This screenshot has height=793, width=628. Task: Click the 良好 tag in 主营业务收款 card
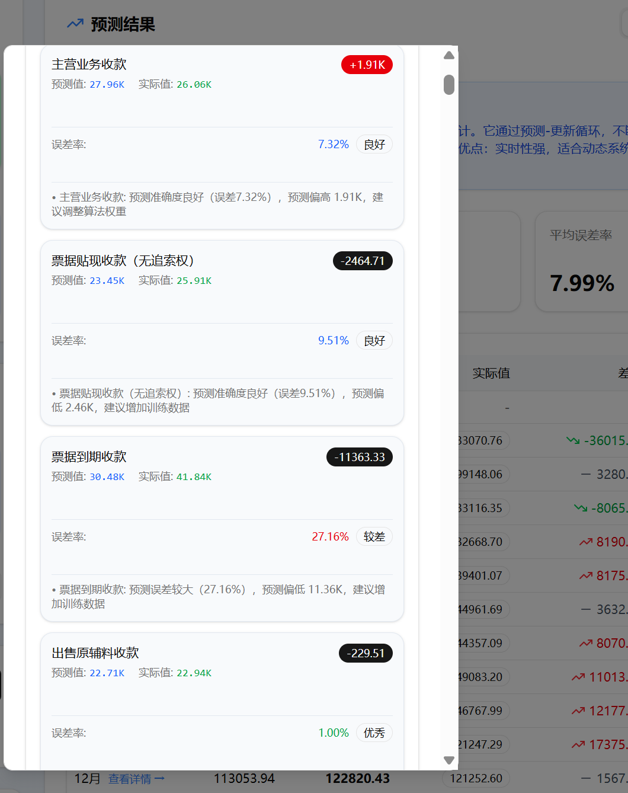(374, 145)
